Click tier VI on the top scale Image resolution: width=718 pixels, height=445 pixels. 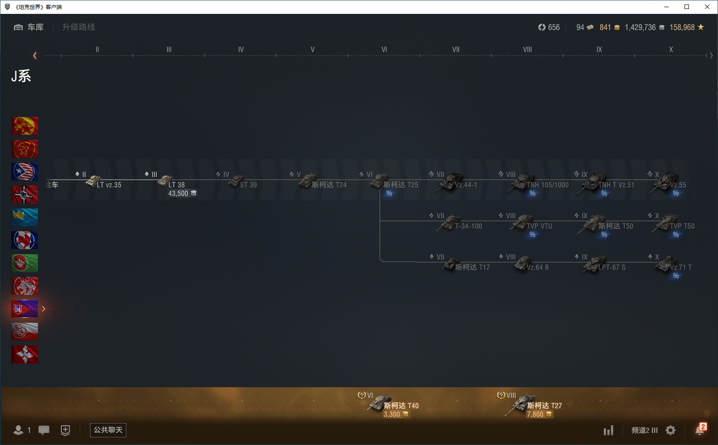[x=384, y=49]
